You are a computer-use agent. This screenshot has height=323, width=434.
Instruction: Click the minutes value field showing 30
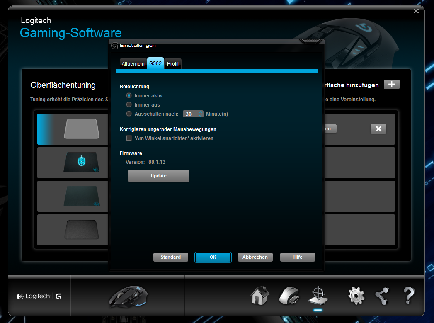click(x=190, y=114)
